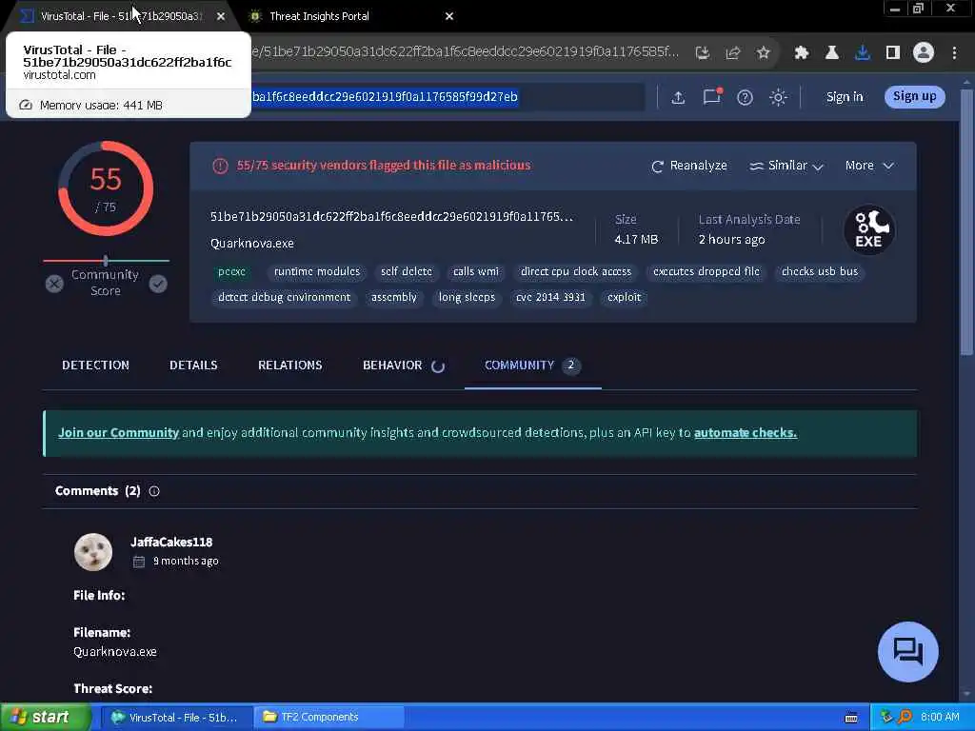Click the community score slider handle

(106, 261)
